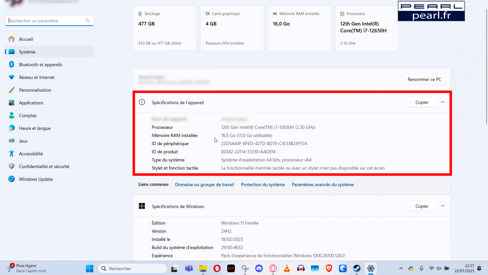The height and width of the screenshot is (275, 488).
Task: Select the Version value 24H2
Action: click(x=226, y=232)
